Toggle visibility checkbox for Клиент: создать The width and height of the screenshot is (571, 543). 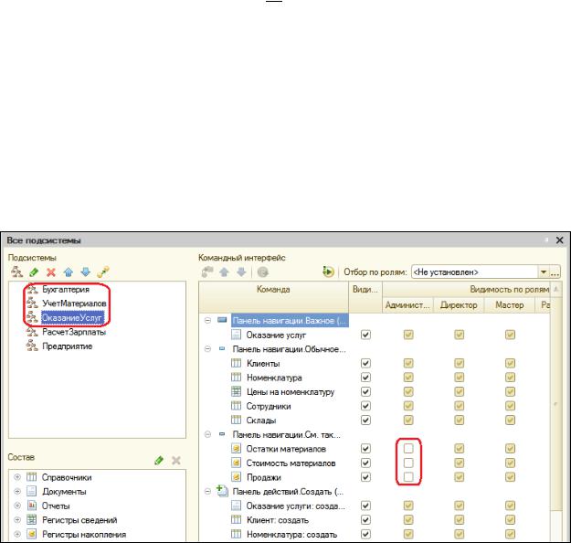[365, 519]
